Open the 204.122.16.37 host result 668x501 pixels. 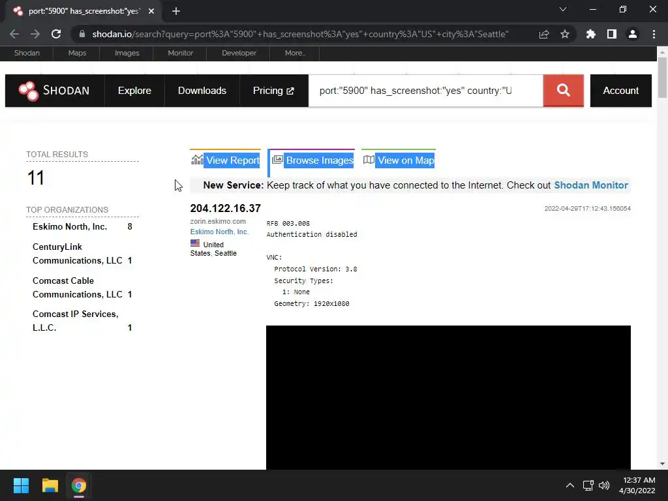pyautogui.click(x=225, y=208)
